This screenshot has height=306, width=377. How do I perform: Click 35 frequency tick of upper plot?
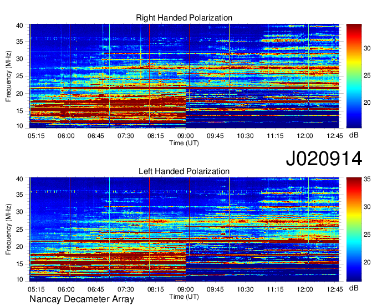20,42
